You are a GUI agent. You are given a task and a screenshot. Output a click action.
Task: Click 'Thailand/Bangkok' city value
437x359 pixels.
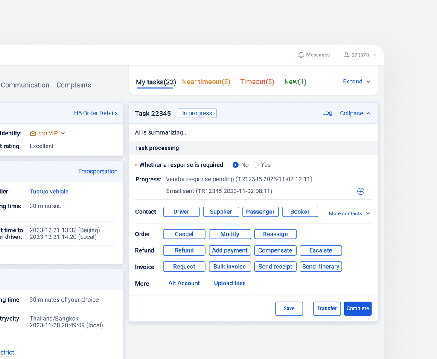(x=54, y=319)
